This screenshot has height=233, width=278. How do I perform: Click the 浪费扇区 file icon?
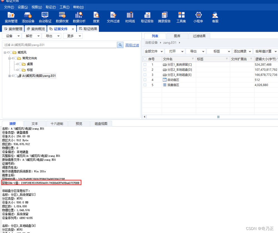tap(165, 85)
